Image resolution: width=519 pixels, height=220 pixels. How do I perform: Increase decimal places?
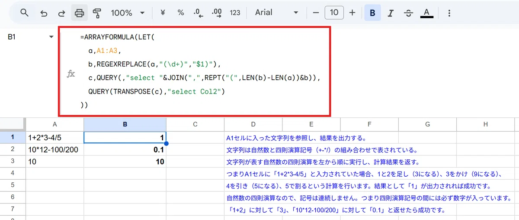point(217,13)
